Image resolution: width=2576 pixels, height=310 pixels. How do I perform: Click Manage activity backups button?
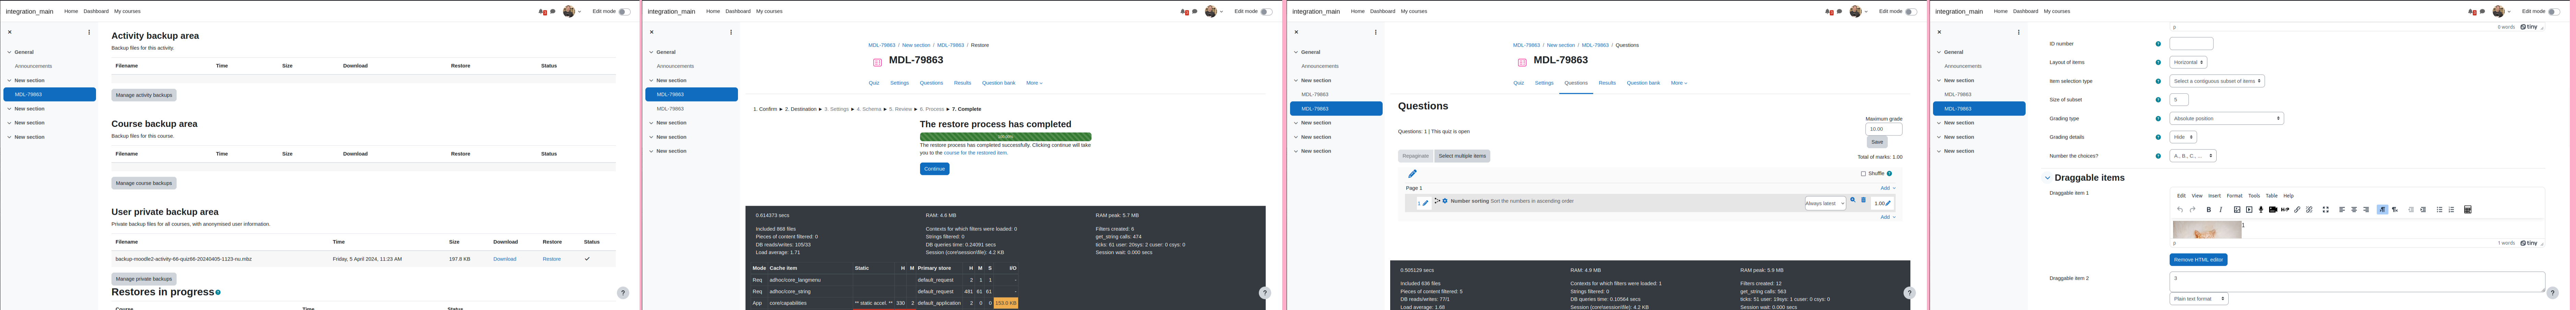coord(144,95)
